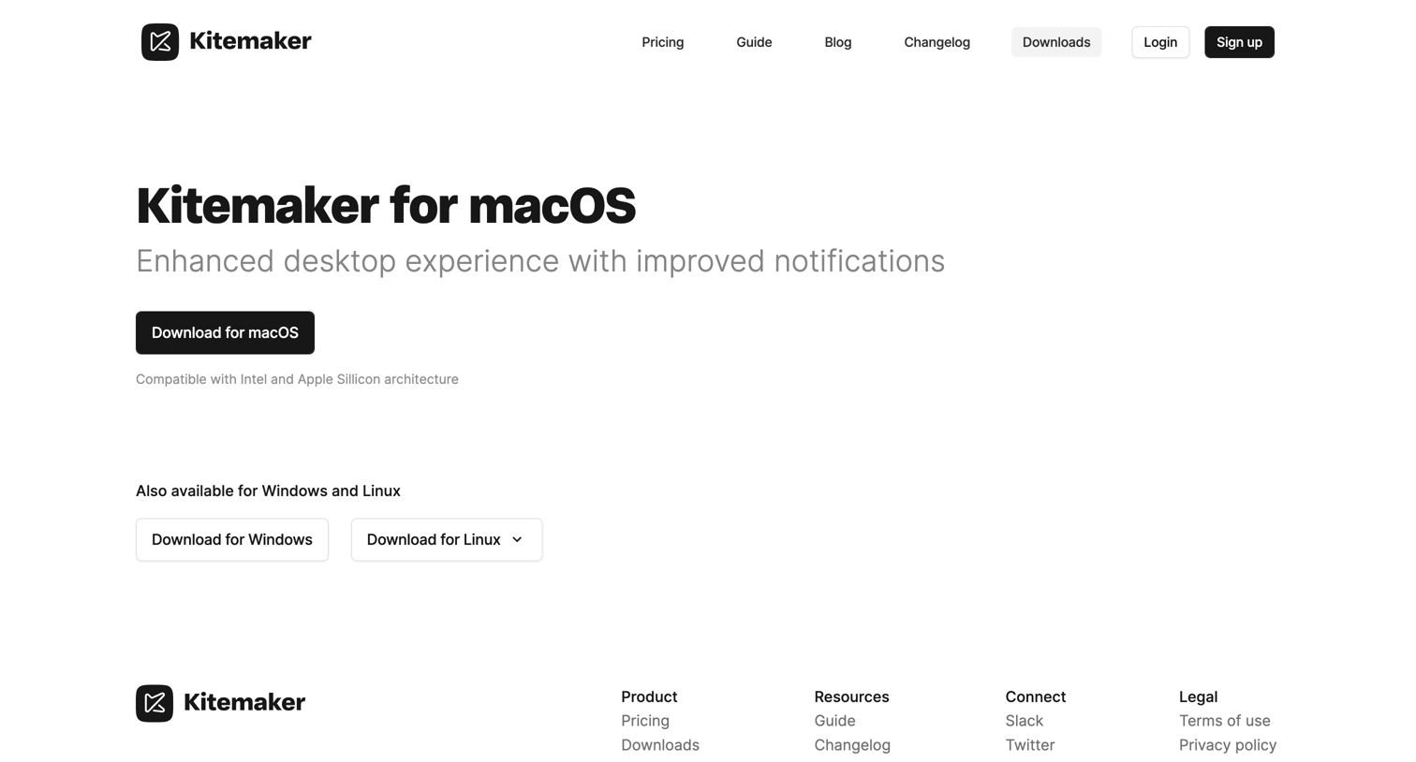Click the Login button

[1160, 42]
